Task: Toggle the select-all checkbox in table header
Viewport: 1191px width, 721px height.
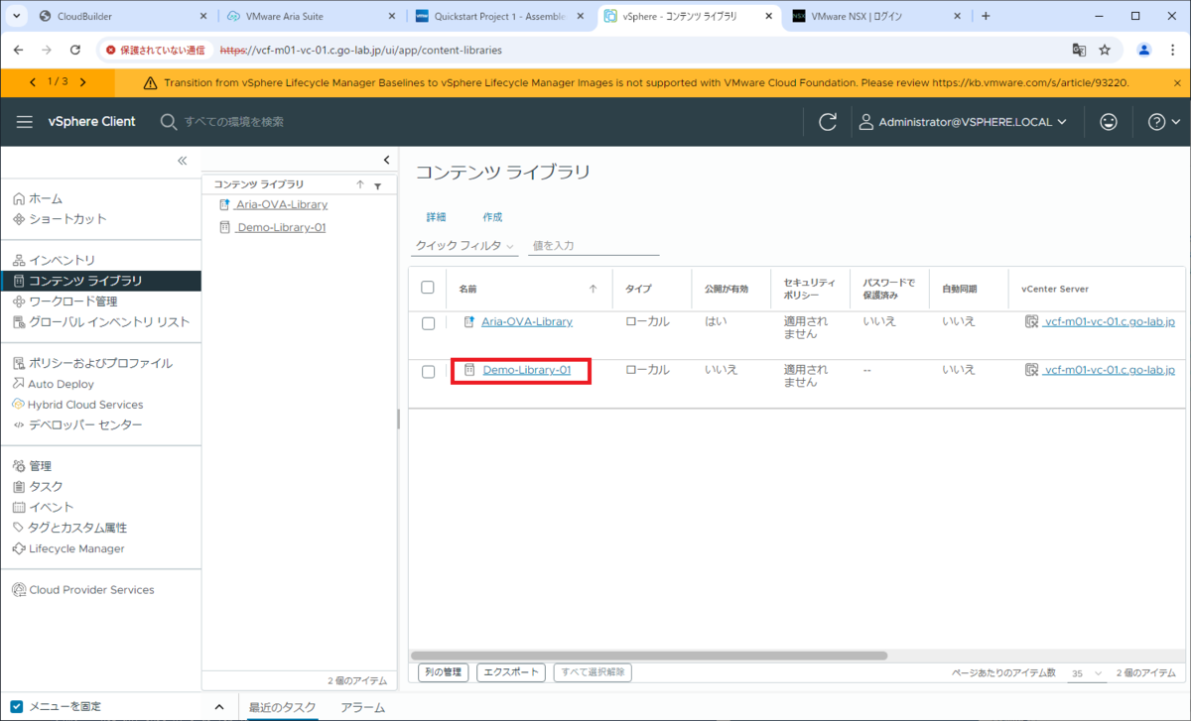Action: pyautogui.click(x=428, y=288)
